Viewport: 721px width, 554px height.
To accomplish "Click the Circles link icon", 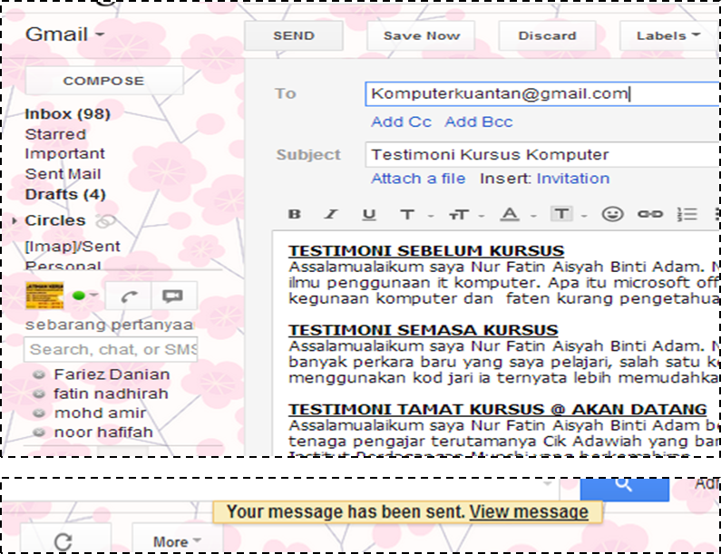I will pos(105,221).
